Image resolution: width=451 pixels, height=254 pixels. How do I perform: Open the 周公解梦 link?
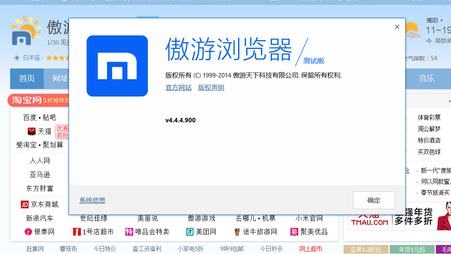pos(429,129)
